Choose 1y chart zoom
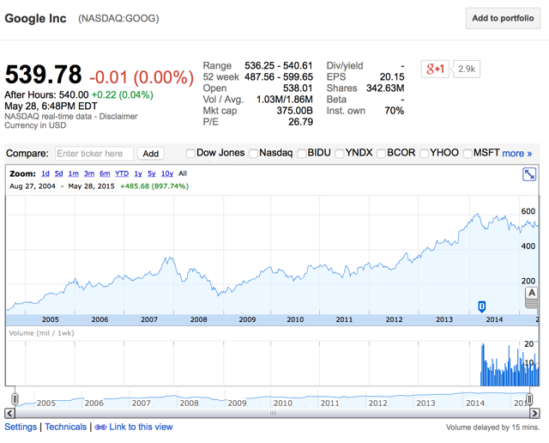Image resolution: width=549 pixels, height=443 pixels. click(138, 173)
